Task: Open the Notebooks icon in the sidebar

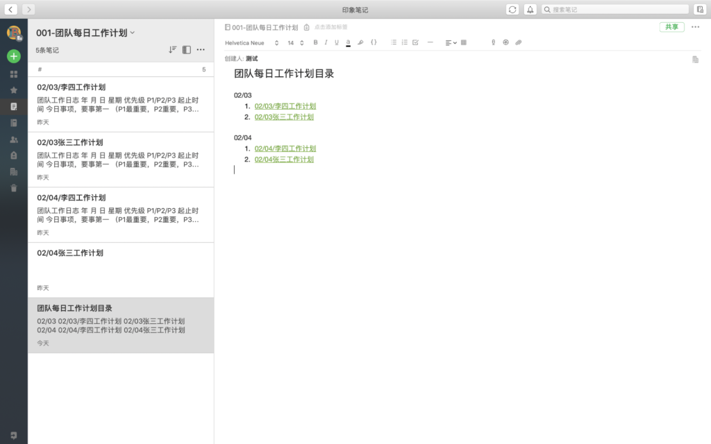Action: click(x=14, y=123)
